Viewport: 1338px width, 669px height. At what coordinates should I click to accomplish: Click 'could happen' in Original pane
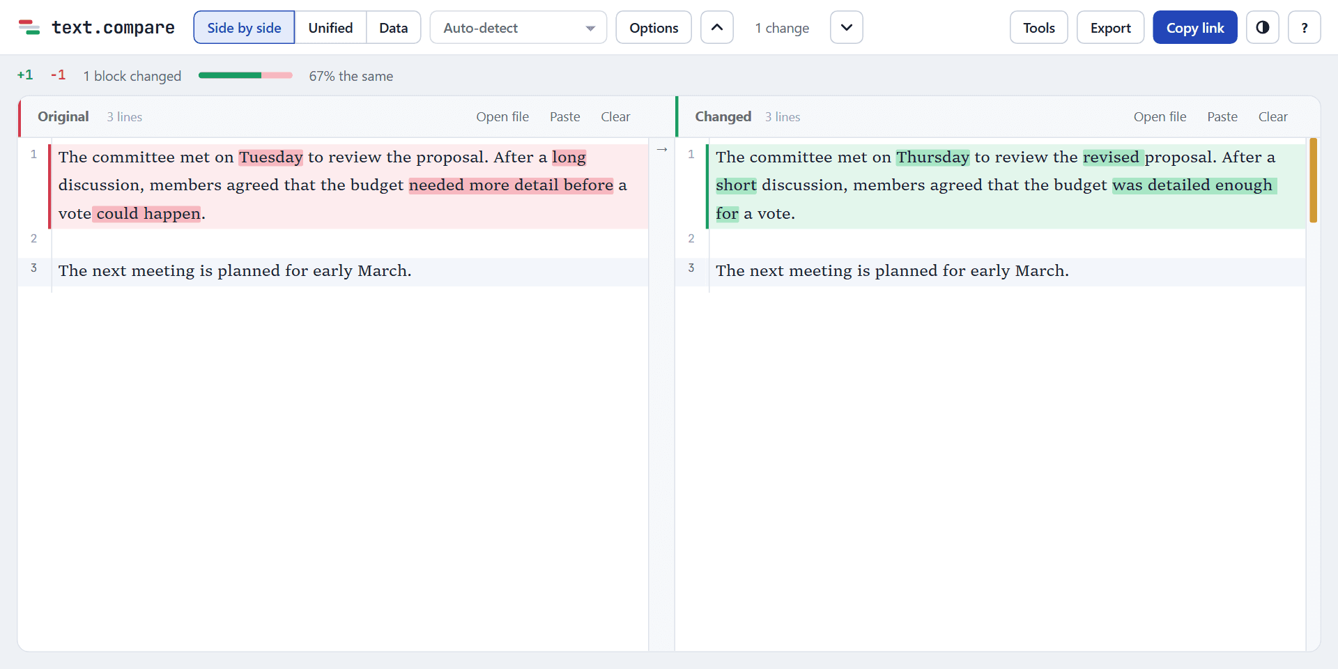148,214
